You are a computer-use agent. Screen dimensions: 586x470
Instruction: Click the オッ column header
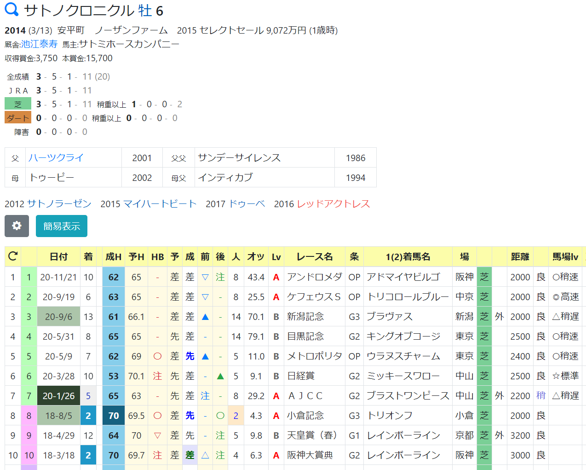(x=256, y=257)
